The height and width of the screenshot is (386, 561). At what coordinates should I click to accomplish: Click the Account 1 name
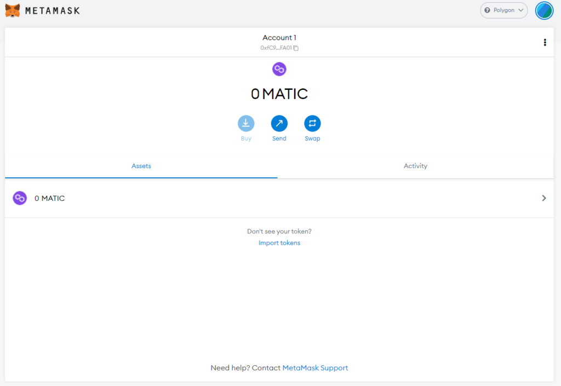[279, 38]
